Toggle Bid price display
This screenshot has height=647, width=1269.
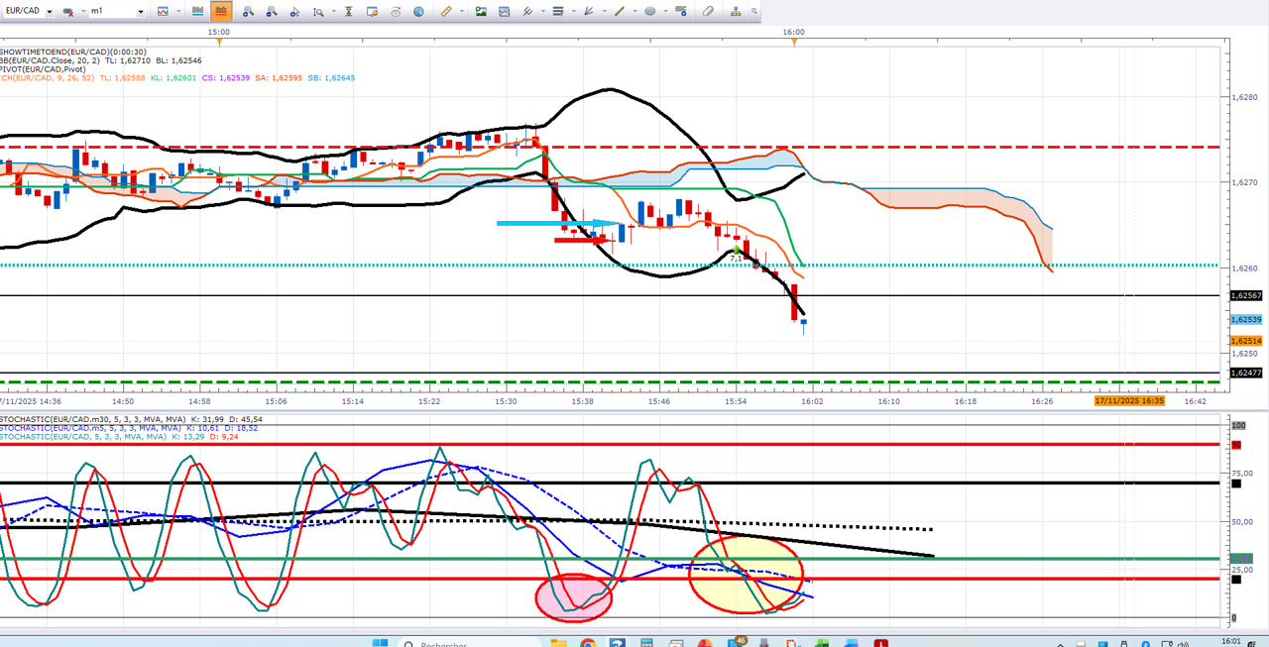coord(198,12)
